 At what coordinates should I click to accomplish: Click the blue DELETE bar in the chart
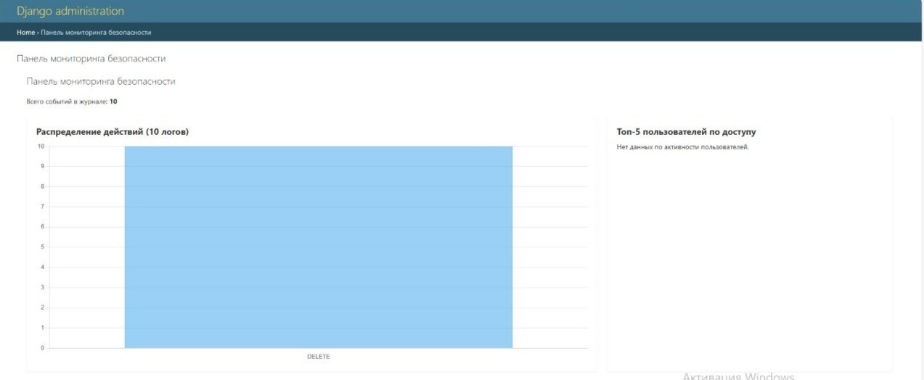point(318,247)
